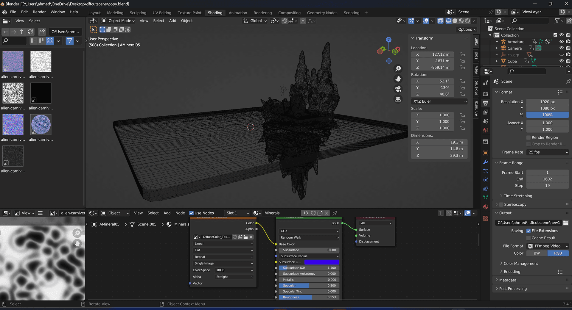The height and width of the screenshot is (310, 572).
Task: Click the zoom magnifier icon in viewport
Action: point(398,69)
